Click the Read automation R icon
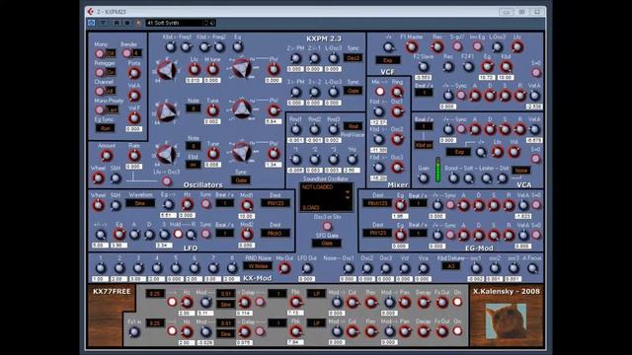Image resolution: width=632 pixels, height=355 pixels. pos(117,23)
